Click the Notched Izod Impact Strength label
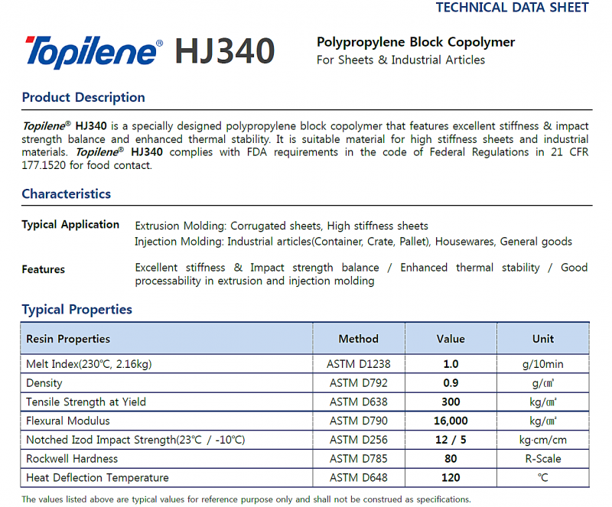 pos(135,440)
